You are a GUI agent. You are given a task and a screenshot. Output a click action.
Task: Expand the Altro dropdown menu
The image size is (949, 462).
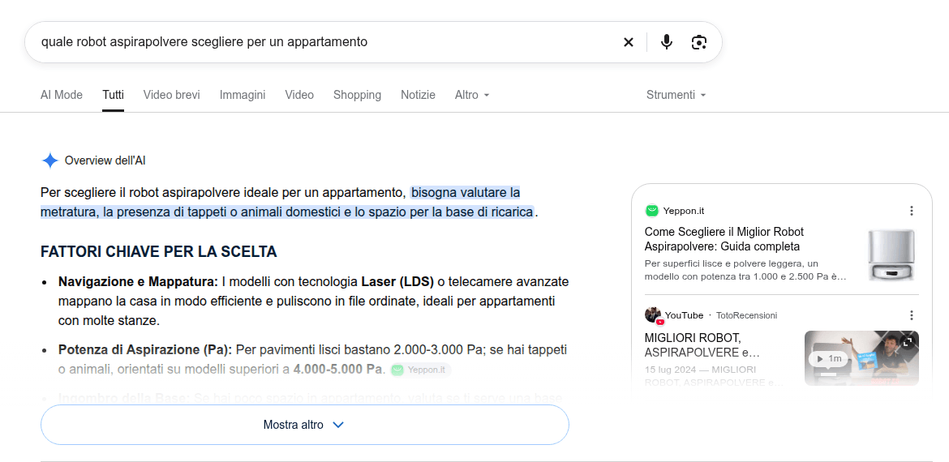point(472,95)
